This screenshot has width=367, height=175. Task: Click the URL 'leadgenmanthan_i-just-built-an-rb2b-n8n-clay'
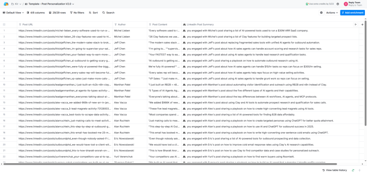65,85
